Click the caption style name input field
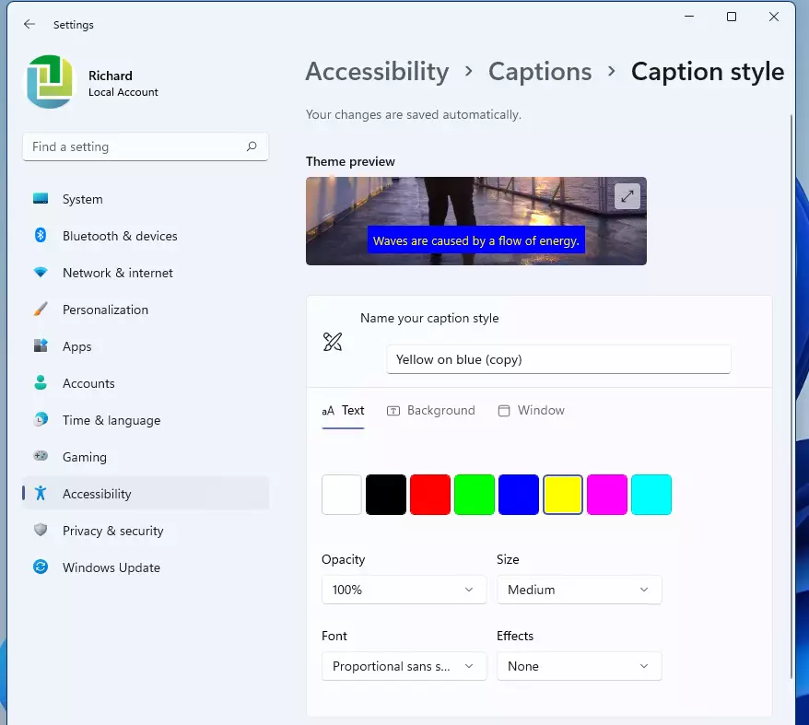This screenshot has height=725, width=809. click(x=558, y=359)
